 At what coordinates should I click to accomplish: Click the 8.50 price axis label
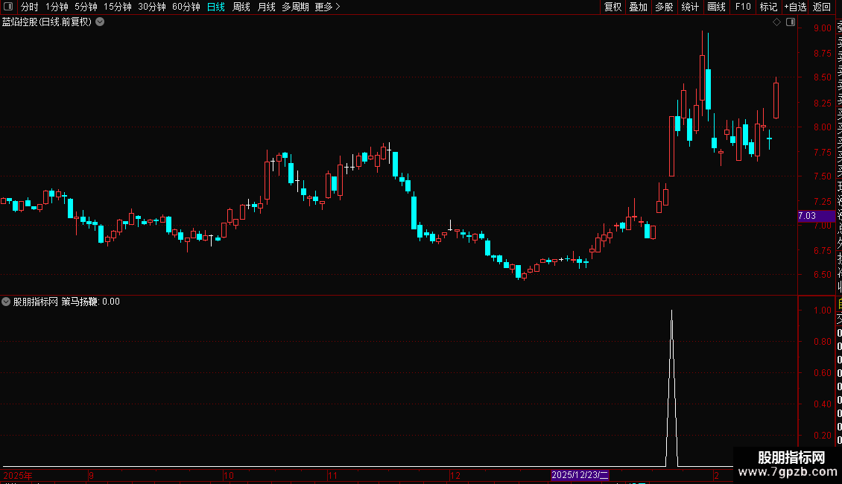[x=822, y=77]
